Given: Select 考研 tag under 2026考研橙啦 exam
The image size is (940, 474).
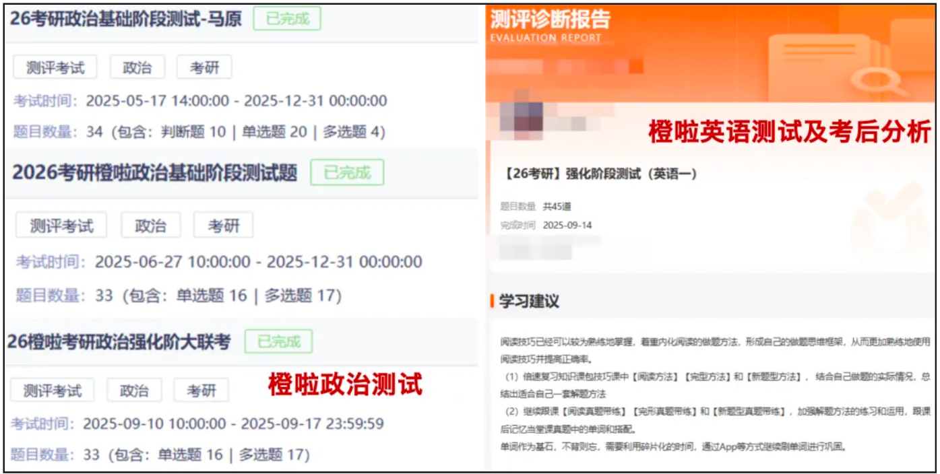Looking at the screenshot, I should point(224,226).
